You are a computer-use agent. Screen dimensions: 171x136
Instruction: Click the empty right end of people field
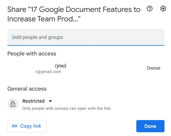pos(152,37)
